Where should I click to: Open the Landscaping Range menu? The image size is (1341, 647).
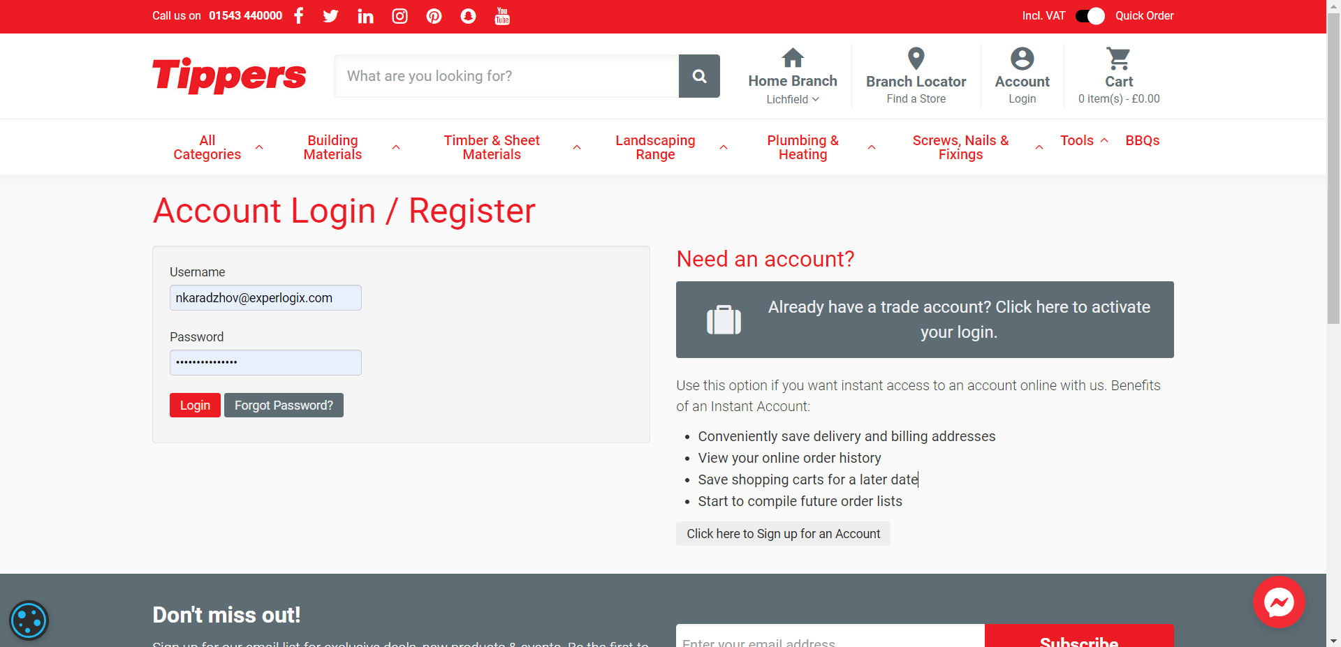pos(655,147)
